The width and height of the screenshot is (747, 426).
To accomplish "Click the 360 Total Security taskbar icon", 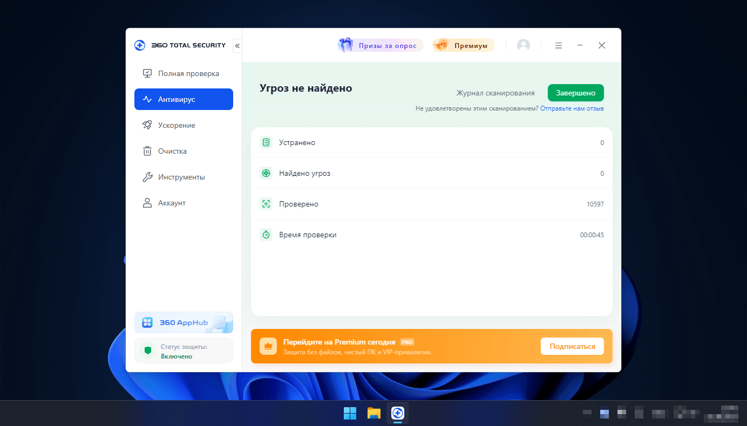I will (x=398, y=414).
